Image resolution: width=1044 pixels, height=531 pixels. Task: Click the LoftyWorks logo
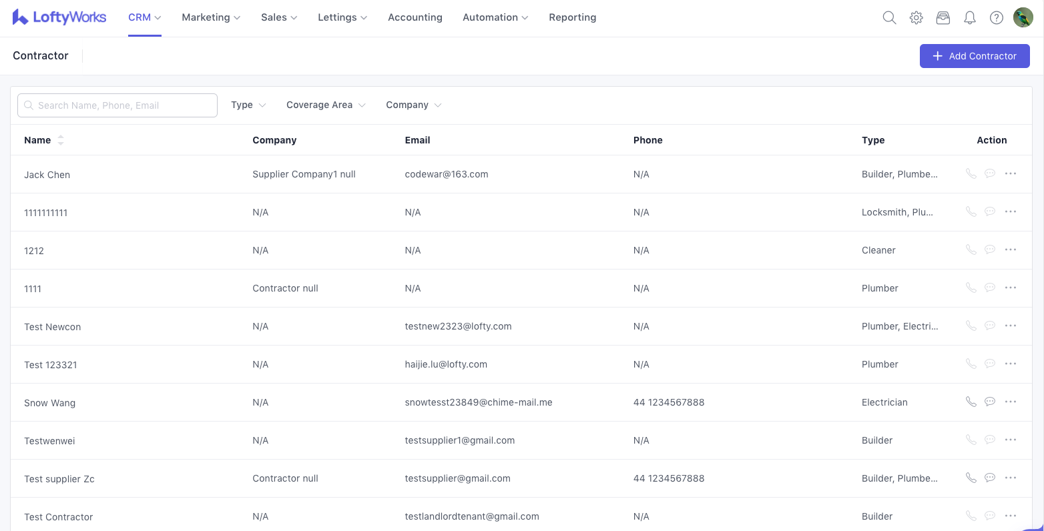pyautogui.click(x=59, y=18)
